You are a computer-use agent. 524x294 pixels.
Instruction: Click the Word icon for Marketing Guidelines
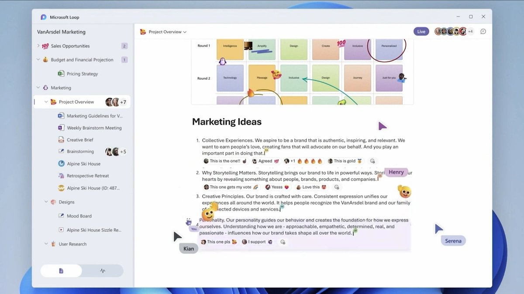click(61, 116)
